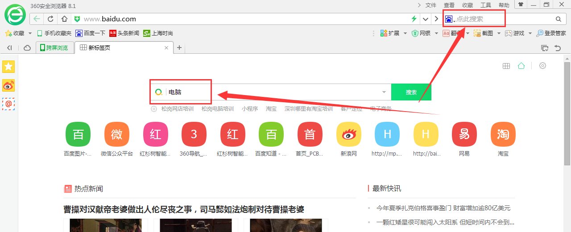Open the yellow star favorites sidebar icon
571x232 pixels.
pyautogui.click(x=8, y=67)
